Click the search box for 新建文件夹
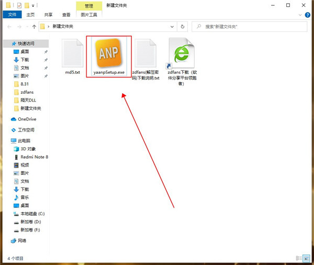Image resolution: width=314 pixels, height=265 pixels. click(x=249, y=27)
